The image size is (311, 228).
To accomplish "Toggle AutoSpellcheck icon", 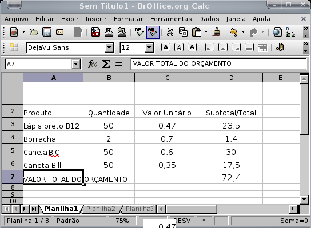I will tap(153, 32).
